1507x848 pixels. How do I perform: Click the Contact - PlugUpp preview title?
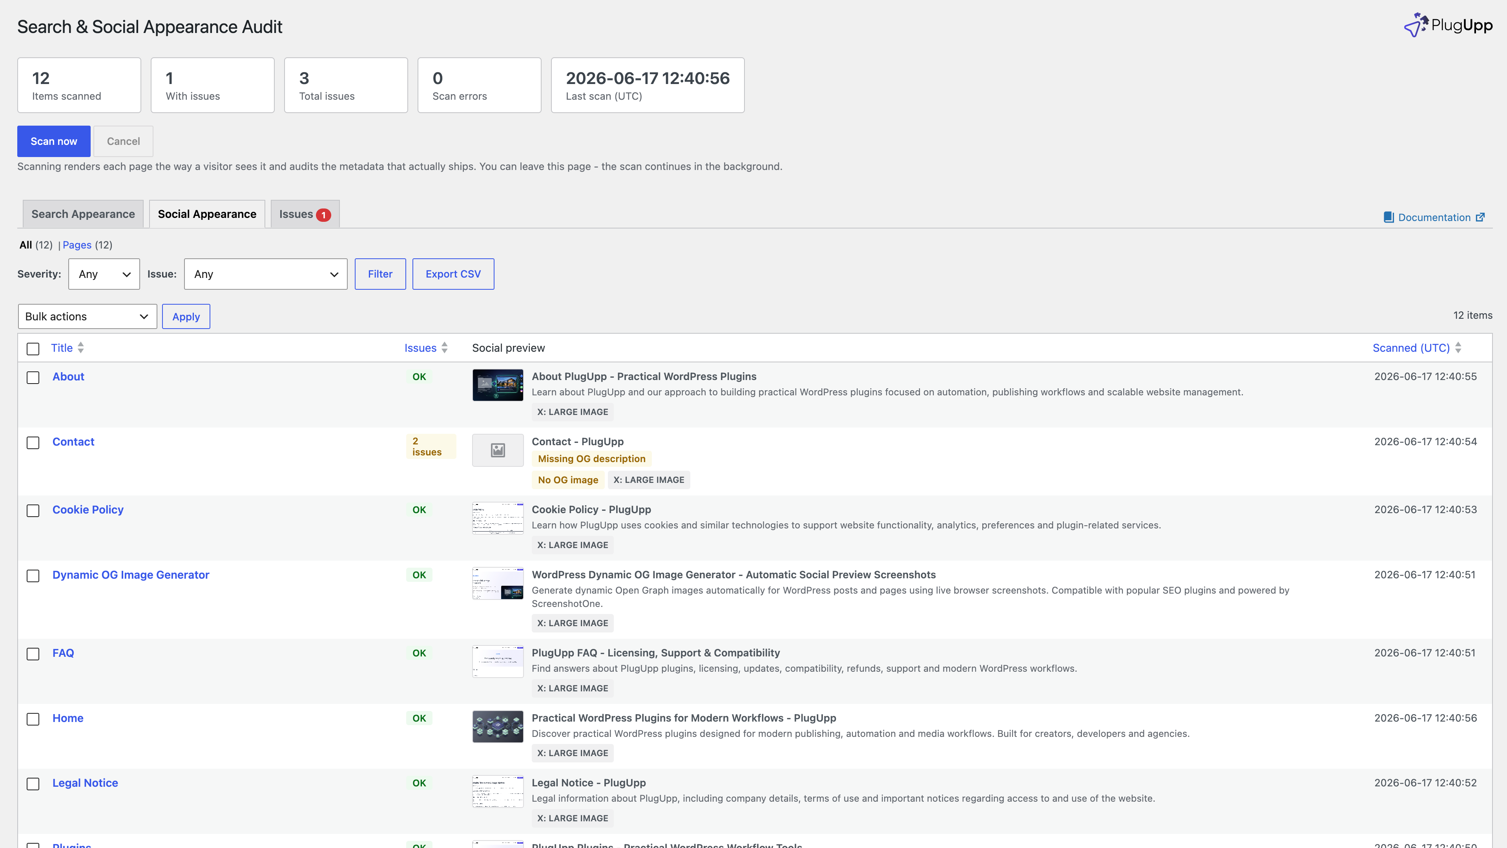[x=577, y=441]
